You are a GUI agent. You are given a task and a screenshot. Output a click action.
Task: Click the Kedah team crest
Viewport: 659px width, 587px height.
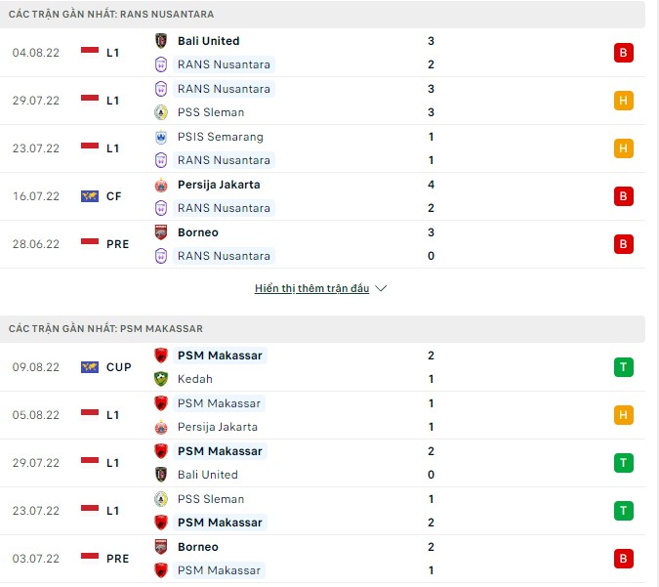(161, 379)
